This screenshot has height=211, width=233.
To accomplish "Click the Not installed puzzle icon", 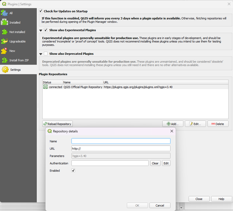I will 4,32.
